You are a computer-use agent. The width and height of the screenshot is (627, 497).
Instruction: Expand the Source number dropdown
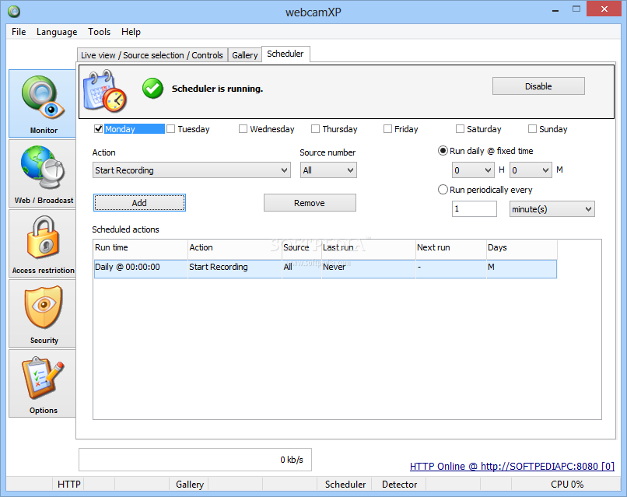tap(328, 170)
